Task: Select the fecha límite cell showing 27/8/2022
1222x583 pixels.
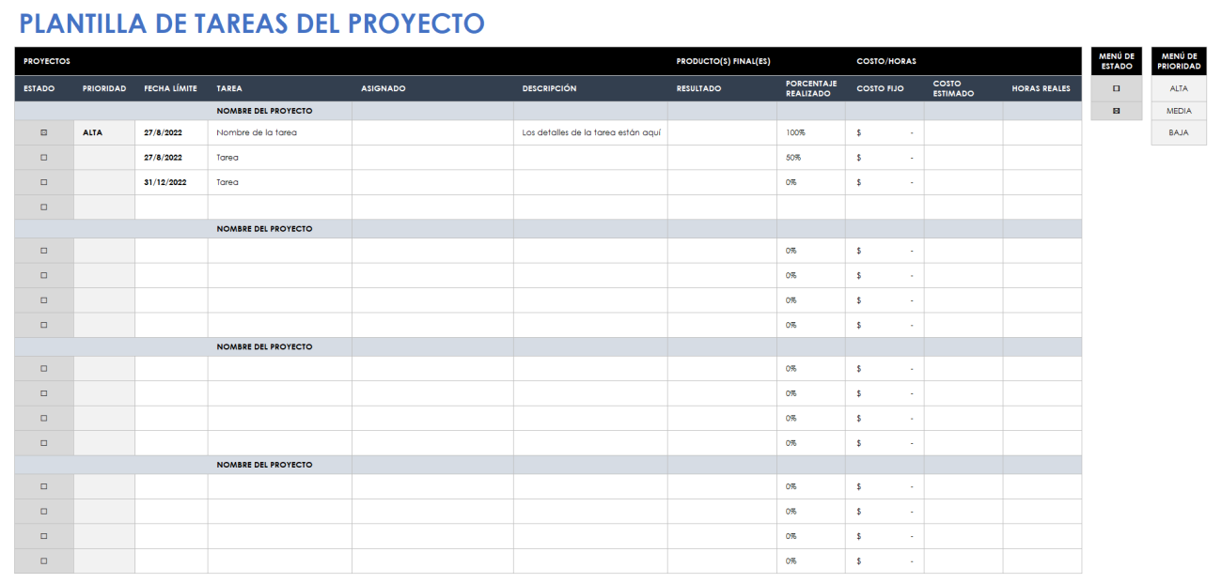Action: pyautogui.click(x=162, y=132)
